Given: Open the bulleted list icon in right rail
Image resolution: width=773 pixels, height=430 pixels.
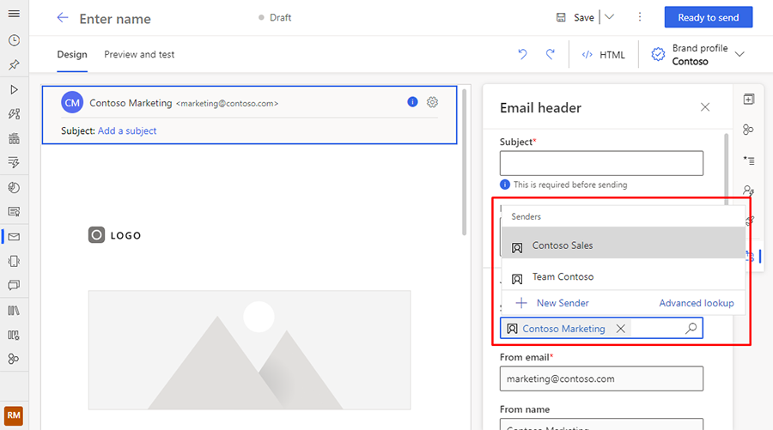Looking at the screenshot, I should [x=749, y=160].
